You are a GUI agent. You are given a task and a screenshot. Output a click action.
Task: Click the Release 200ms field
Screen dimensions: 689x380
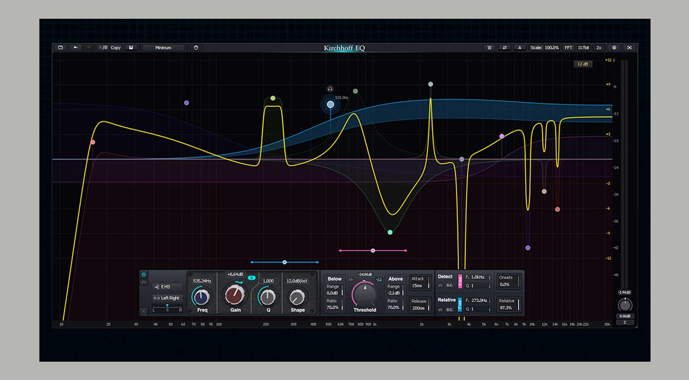[x=420, y=304]
